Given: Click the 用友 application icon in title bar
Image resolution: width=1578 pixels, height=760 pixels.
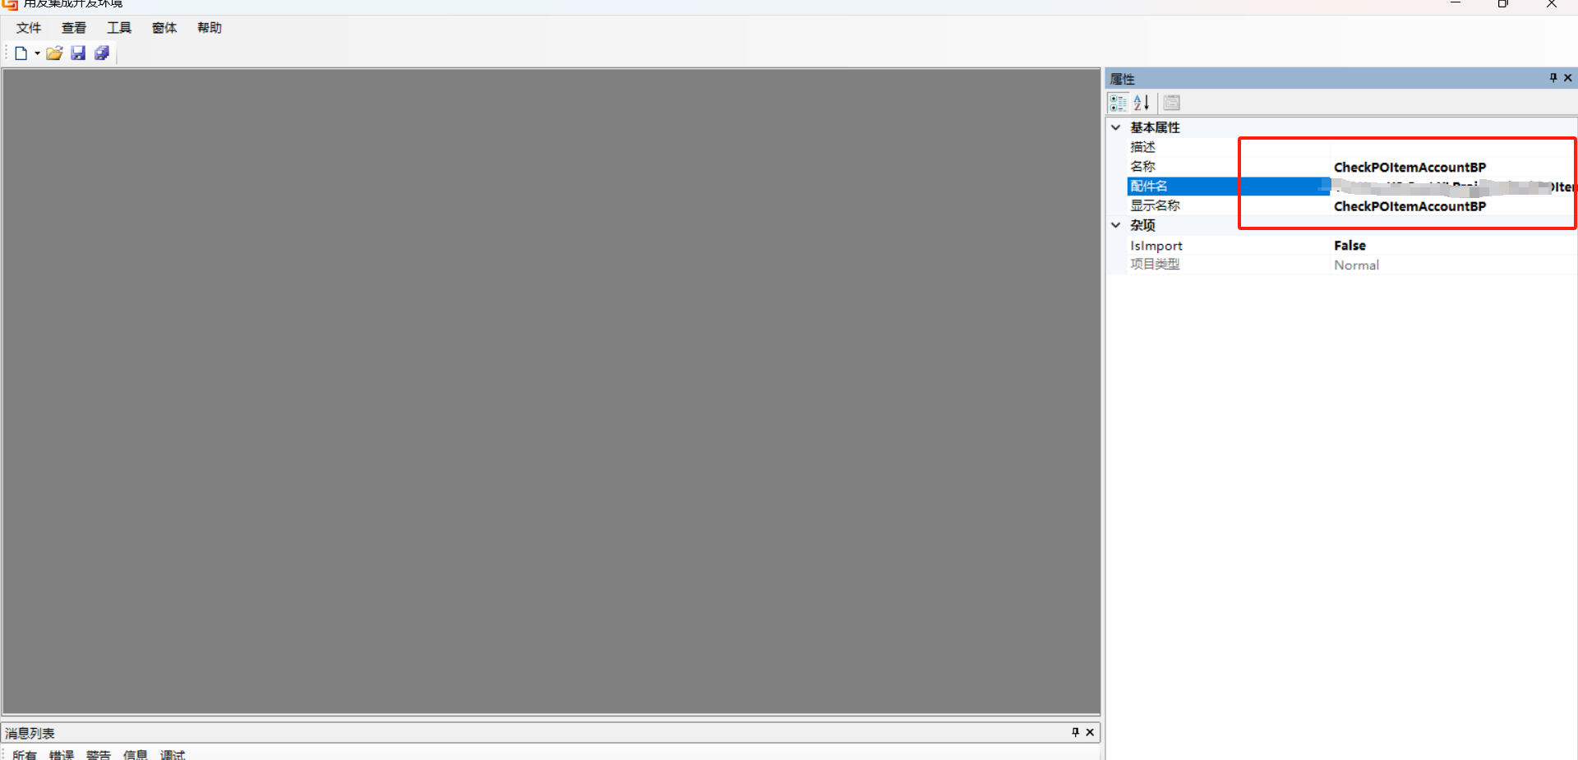Looking at the screenshot, I should coord(10,4).
